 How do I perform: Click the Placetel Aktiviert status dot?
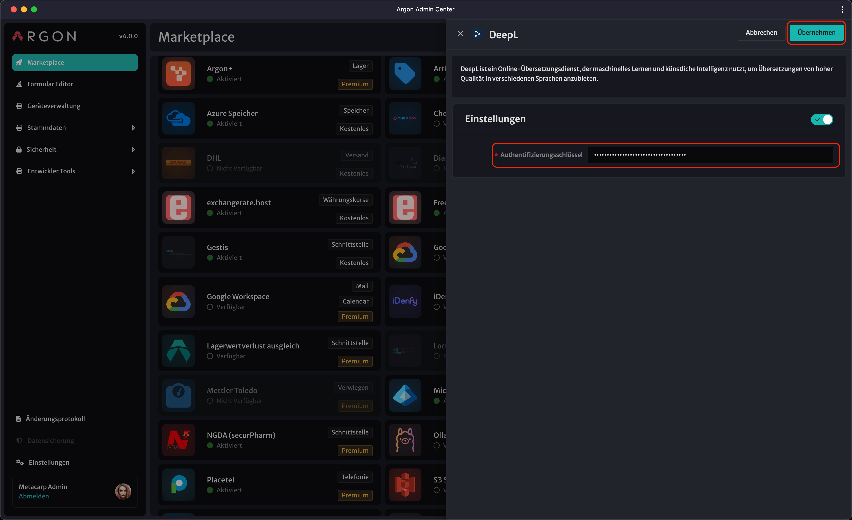(210, 490)
